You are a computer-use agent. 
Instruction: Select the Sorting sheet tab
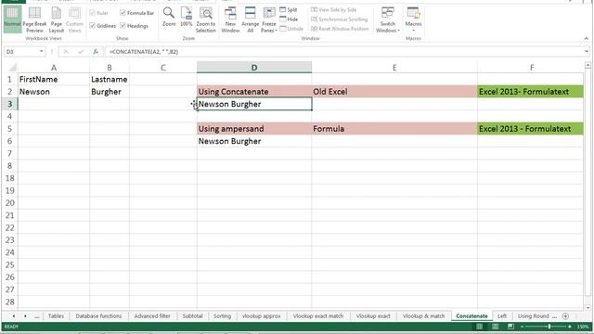(222, 315)
